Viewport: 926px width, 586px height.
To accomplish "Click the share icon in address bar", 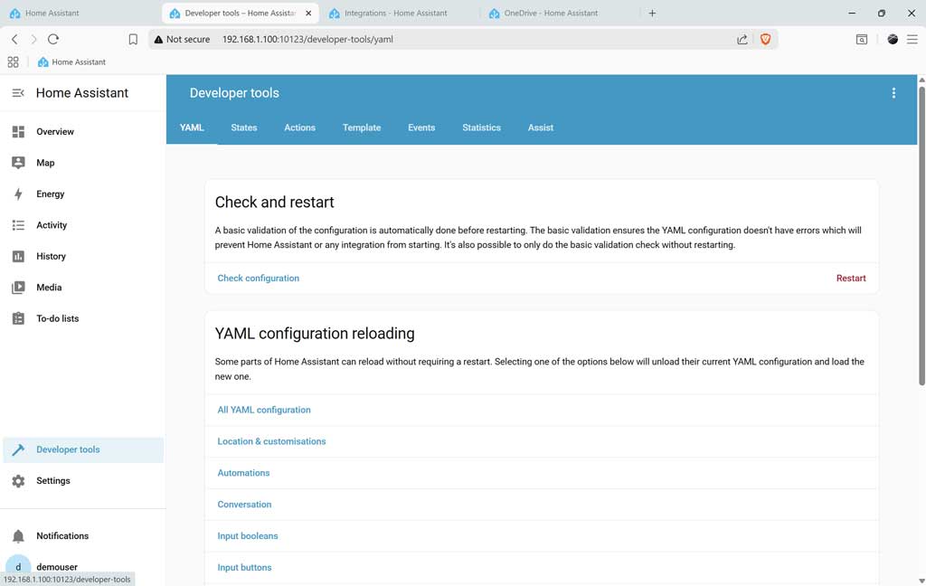I will pos(742,39).
